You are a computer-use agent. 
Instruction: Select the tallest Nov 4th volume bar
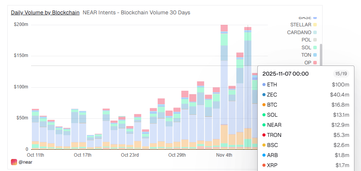(x=224, y=89)
